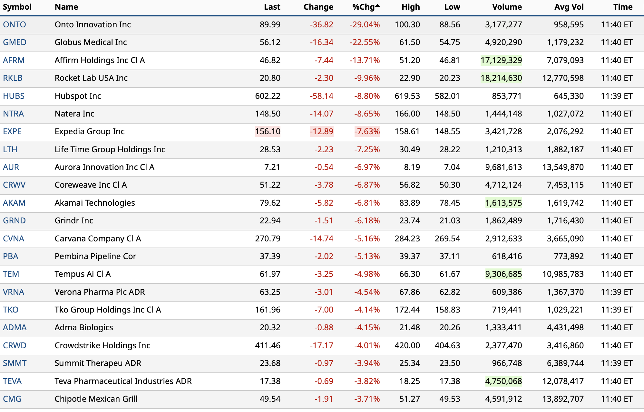
Task: Open the CRWV symbol link
Action: tap(14, 185)
